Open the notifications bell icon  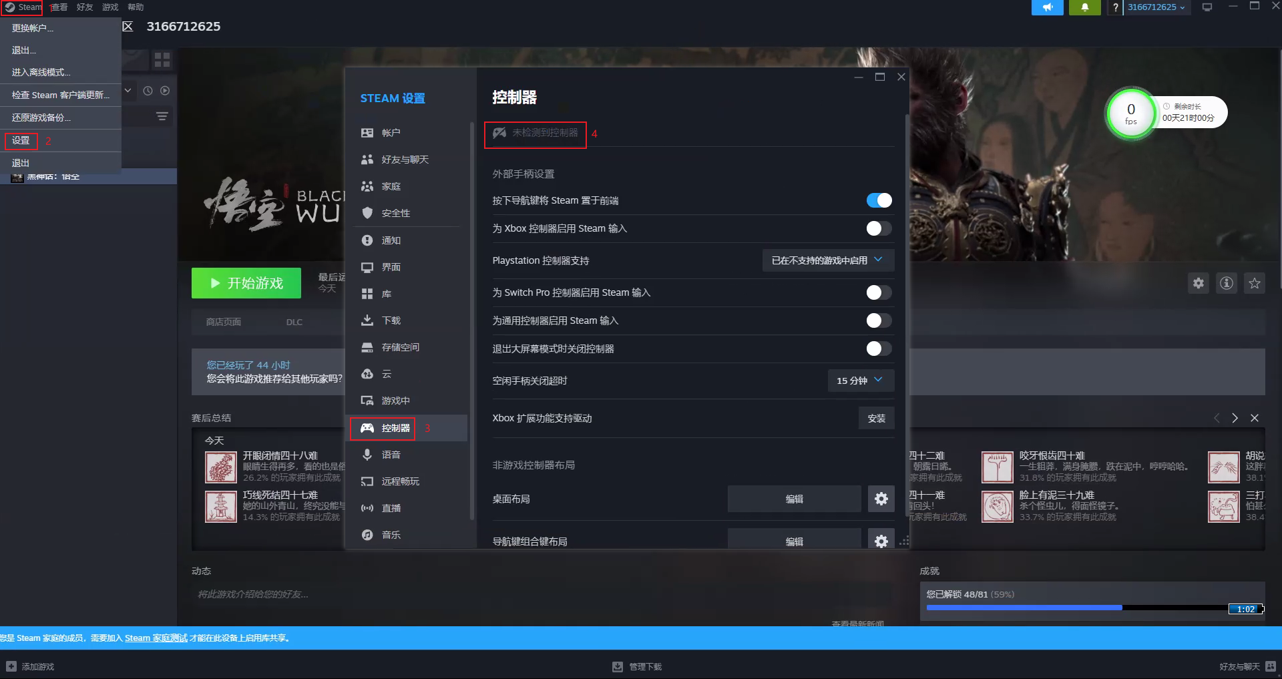click(1085, 7)
